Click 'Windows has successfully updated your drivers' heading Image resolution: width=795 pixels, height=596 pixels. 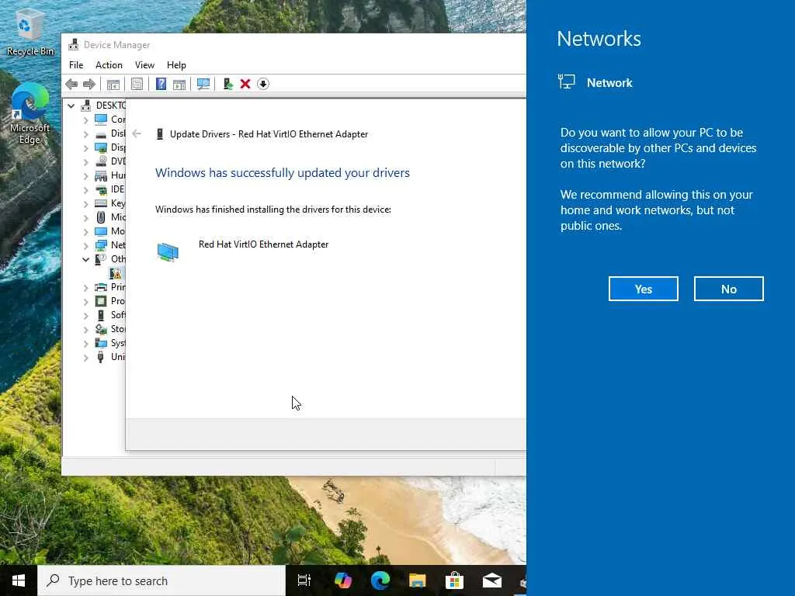(x=283, y=173)
